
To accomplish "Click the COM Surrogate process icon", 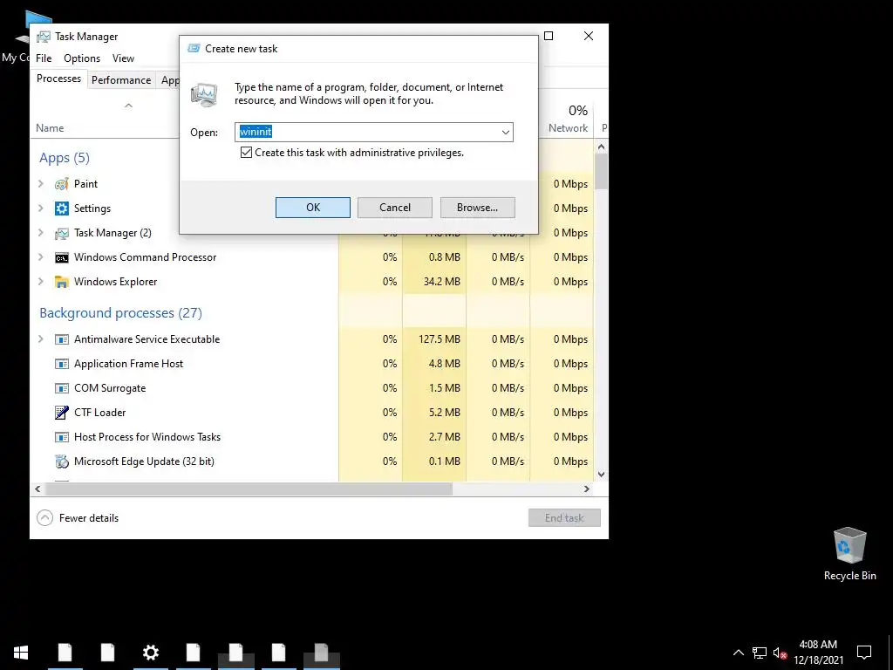I will click(x=62, y=388).
